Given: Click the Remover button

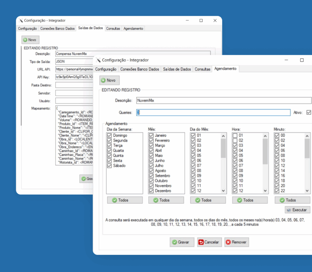Looking at the screenshot, I should click(x=237, y=242).
